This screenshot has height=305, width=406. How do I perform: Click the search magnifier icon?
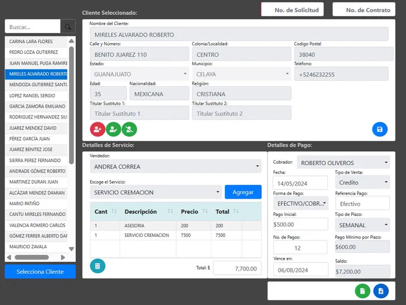coord(68,27)
